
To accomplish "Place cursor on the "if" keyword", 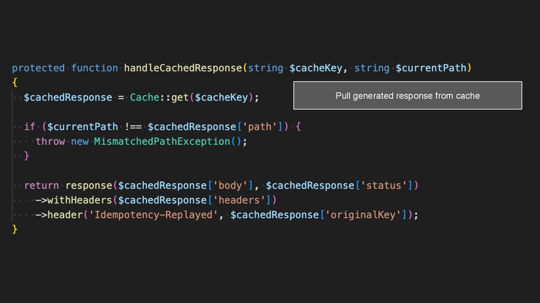I will tap(30, 127).
